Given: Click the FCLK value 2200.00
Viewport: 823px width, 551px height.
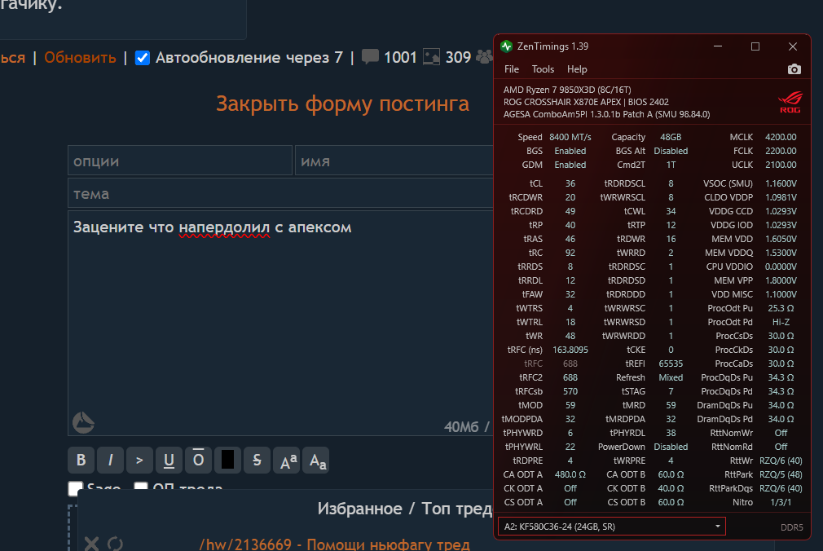Looking at the screenshot, I should tap(781, 151).
